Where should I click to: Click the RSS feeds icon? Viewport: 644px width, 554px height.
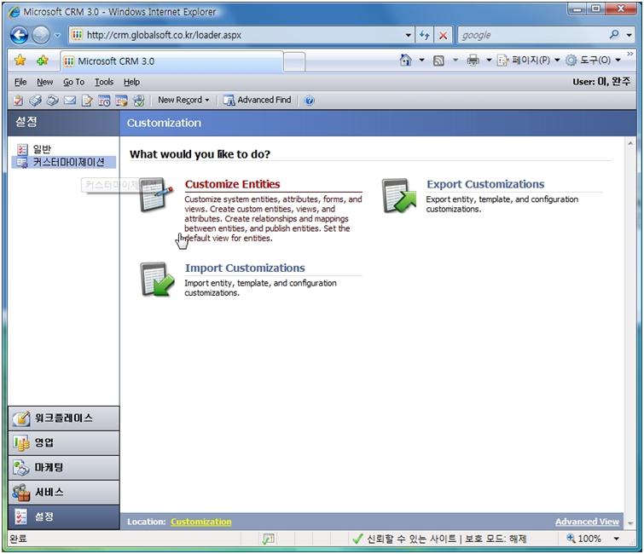[438, 61]
